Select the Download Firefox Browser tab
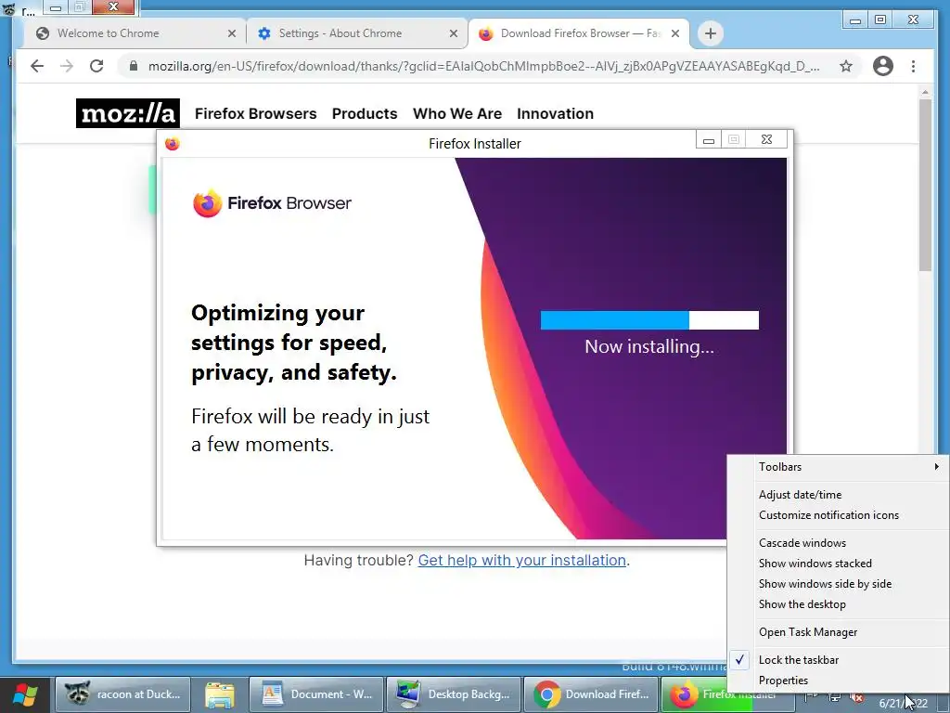 pyautogui.click(x=578, y=33)
